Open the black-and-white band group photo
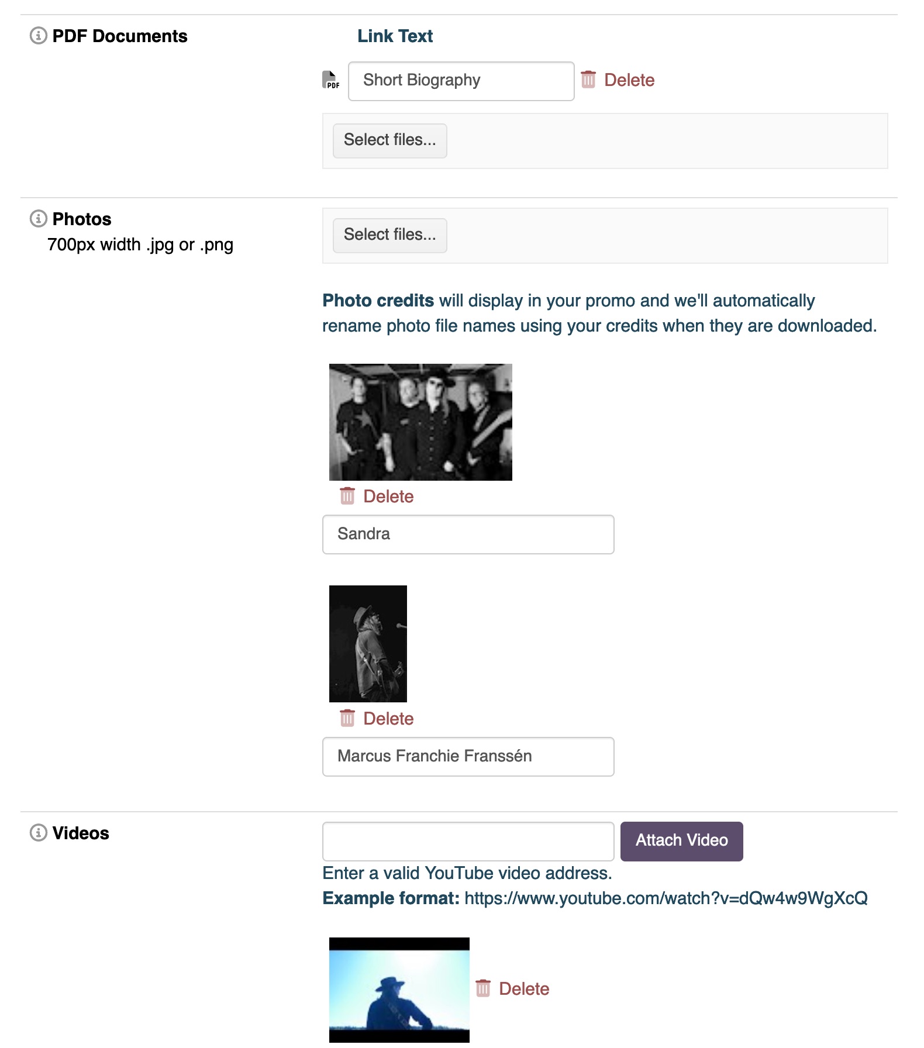The width and height of the screenshot is (924, 1048). (420, 422)
